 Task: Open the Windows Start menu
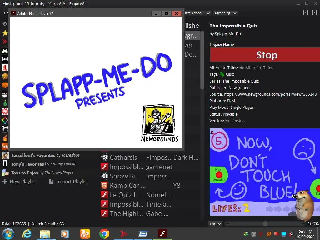pyautogui.click(x=8, y=234)
